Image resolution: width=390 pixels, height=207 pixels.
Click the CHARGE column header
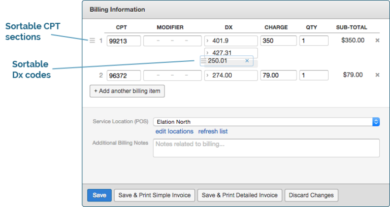(276, 27)
